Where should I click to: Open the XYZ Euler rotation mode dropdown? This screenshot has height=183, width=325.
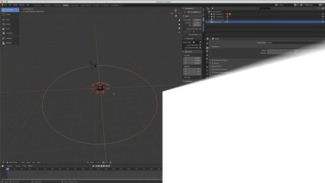[x=192, y=77]
